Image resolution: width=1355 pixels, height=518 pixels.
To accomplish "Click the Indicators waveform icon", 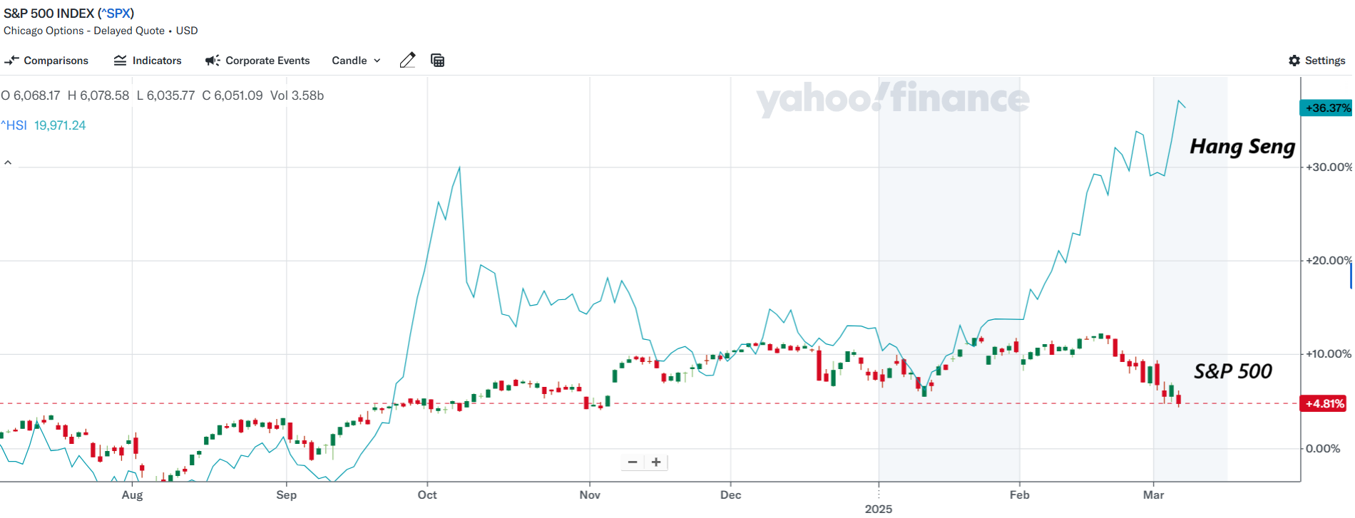I will click(x=120, y=61).
